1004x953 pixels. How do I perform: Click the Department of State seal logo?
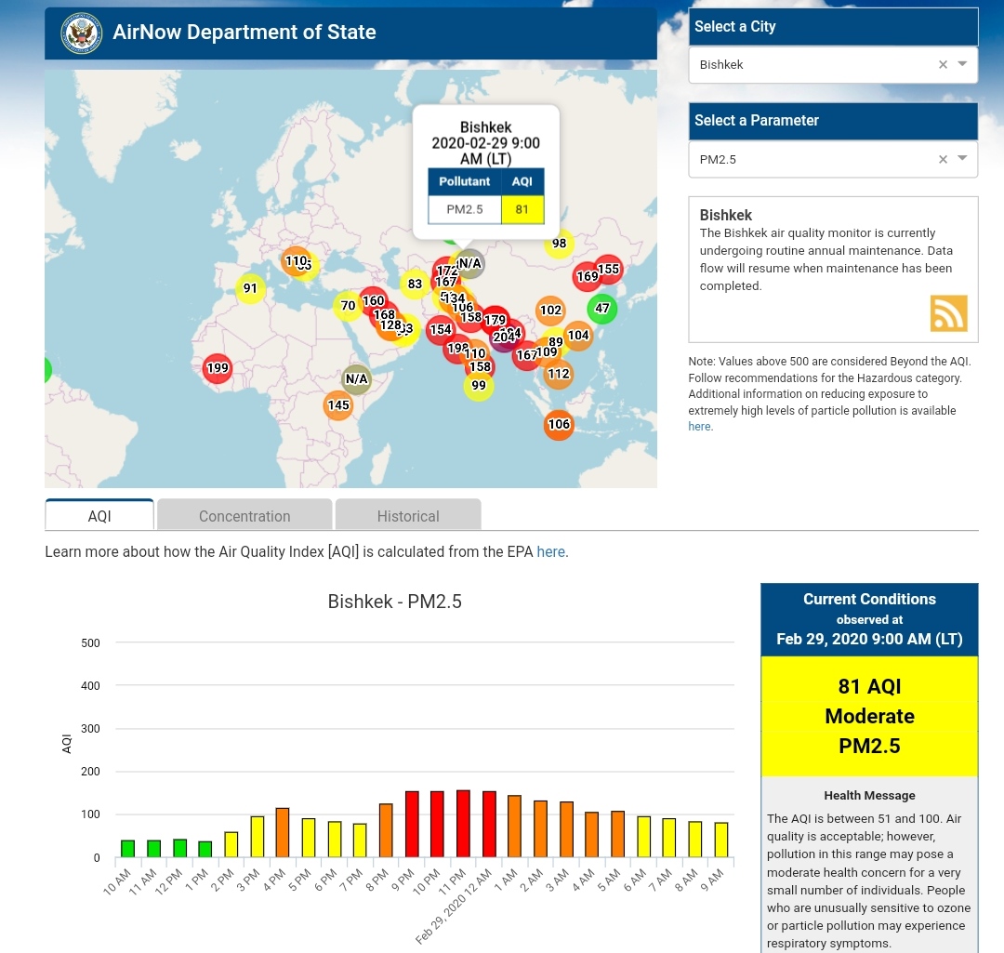80,33
